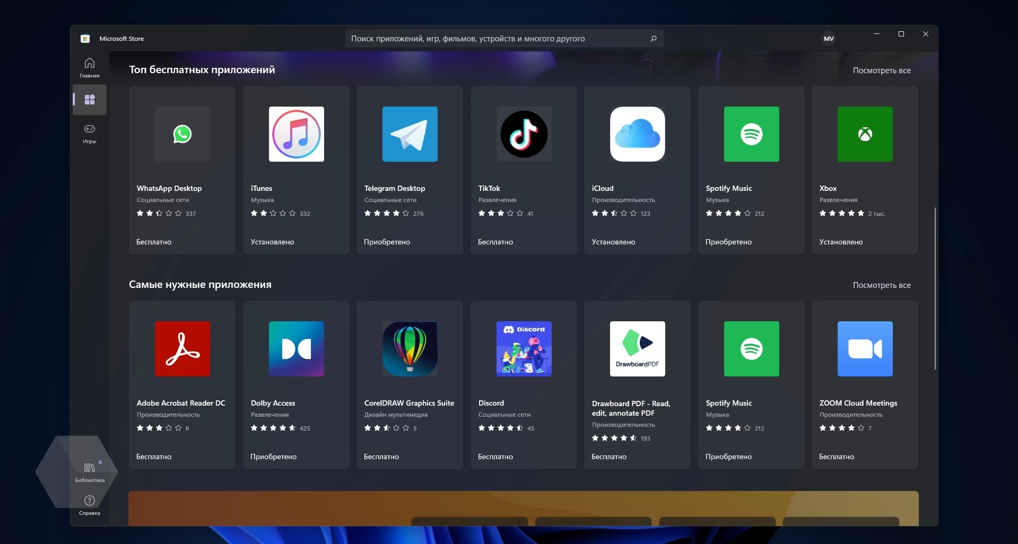This screenshot has width=1018, height=544.
Task: Click Бесплатно on Discord card
Action: coord(495,457)
